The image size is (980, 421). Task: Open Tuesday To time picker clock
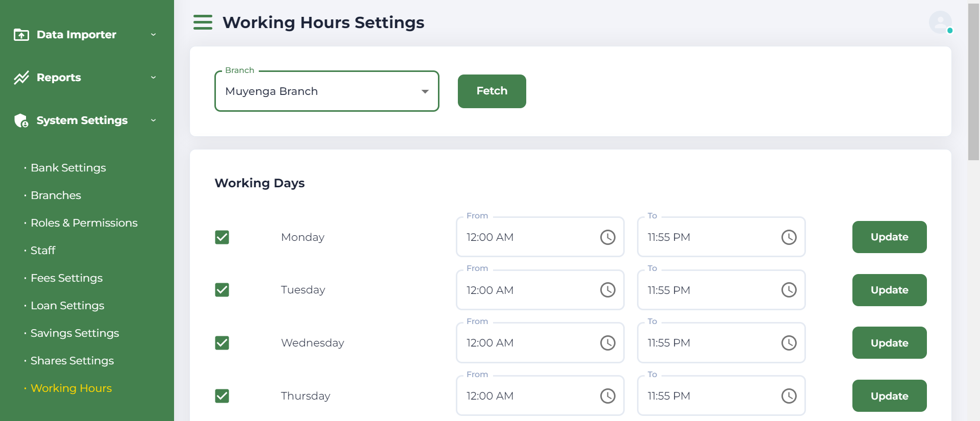tap(789, 290)
